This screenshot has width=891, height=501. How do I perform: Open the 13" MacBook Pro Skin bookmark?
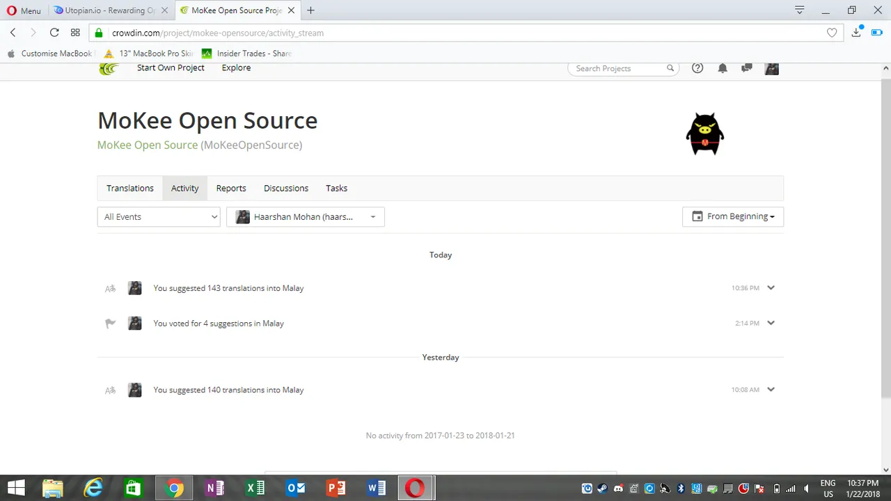click(149, 54)
